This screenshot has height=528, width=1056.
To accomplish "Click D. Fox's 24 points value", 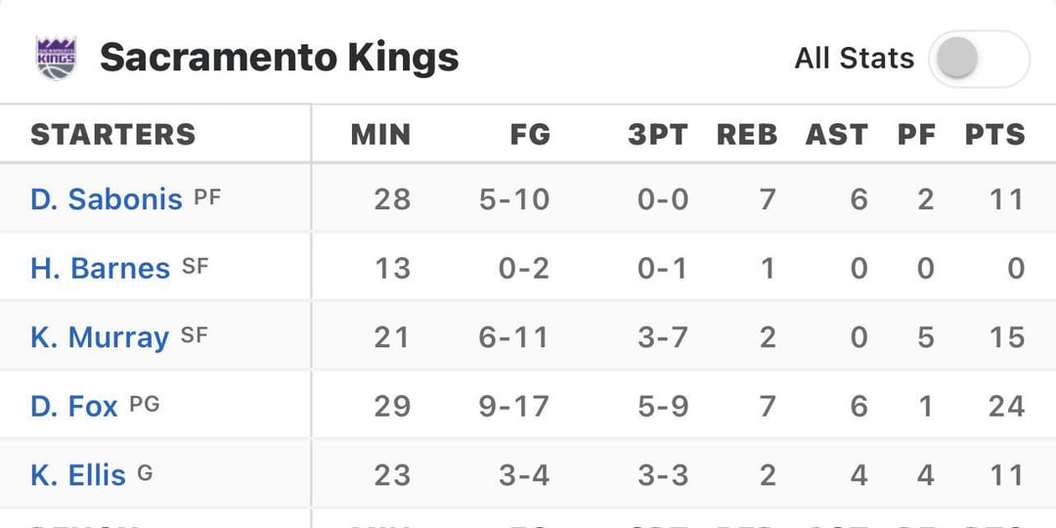I will click(1005, 406).
